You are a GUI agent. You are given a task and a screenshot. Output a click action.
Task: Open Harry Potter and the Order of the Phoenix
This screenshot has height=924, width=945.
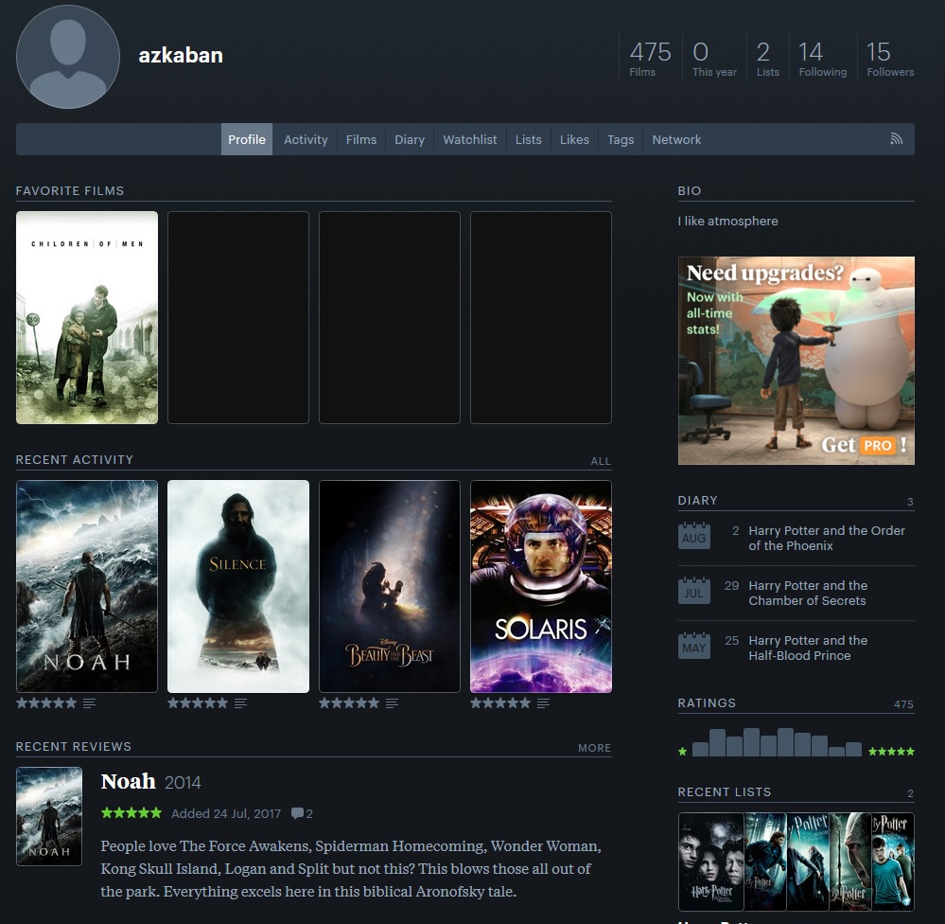click(x=827, y=538)
